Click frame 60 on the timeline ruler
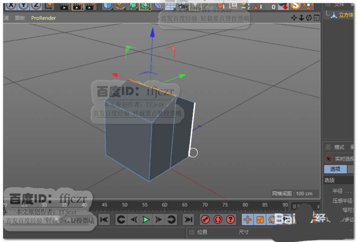Image resolution: width=357 pixels, height=242 pixels. tap(165, 205)
